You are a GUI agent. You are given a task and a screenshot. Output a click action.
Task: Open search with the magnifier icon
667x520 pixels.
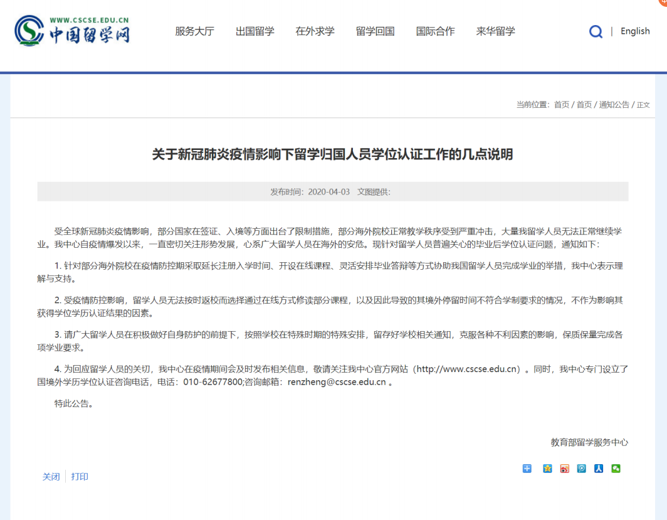595,31
